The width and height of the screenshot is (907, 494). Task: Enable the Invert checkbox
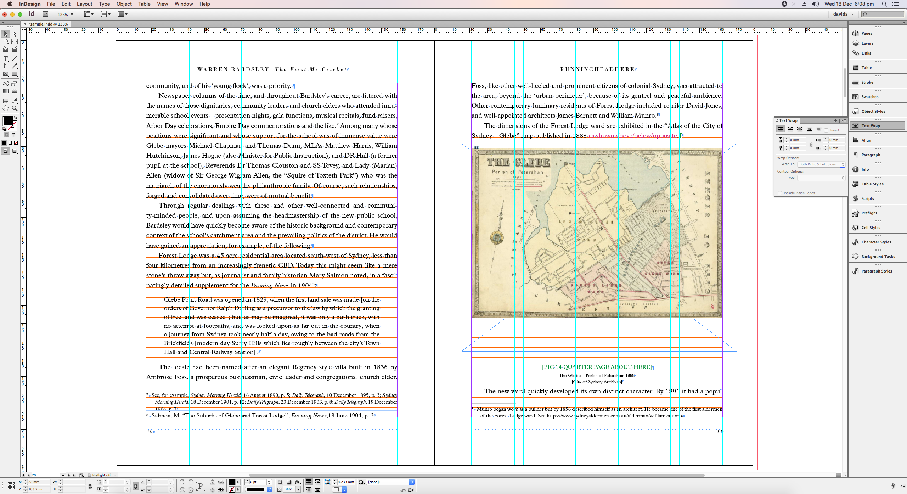pyautogui.click(x=826, y=130)
